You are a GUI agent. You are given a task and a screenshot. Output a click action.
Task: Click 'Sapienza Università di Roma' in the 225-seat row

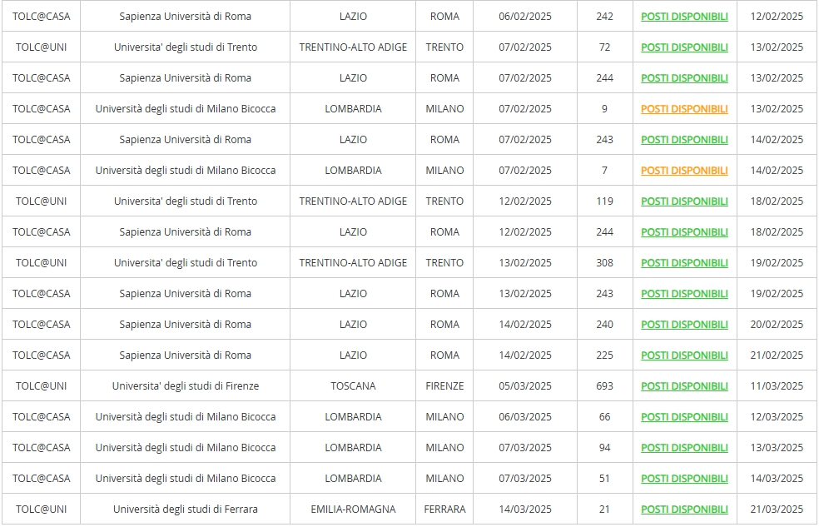pos(186,355)
